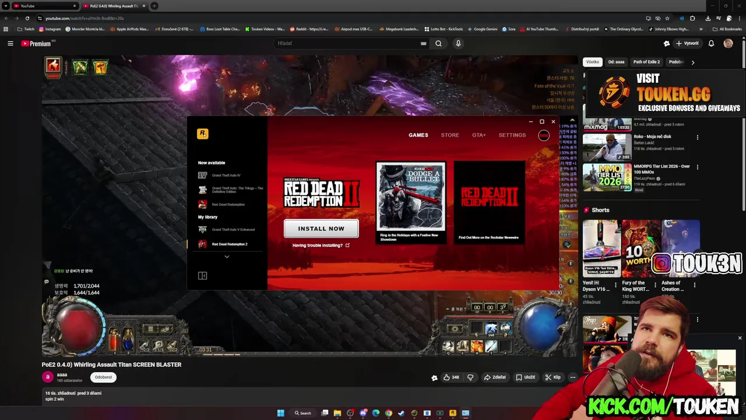Open Dyson V16 short thumbnail

601,249
